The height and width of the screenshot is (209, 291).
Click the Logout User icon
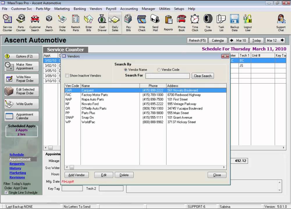[x=248, y=23]
